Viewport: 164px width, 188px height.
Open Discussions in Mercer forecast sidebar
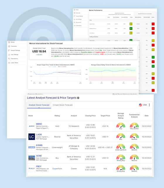14,59
